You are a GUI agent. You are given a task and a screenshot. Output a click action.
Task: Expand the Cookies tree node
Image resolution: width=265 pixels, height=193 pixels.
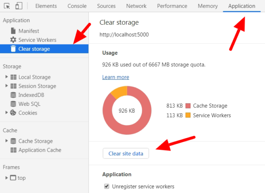coord(7,113)
